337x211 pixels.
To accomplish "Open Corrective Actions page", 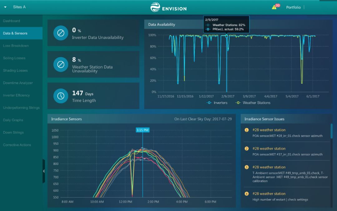I will coord(17,145).
